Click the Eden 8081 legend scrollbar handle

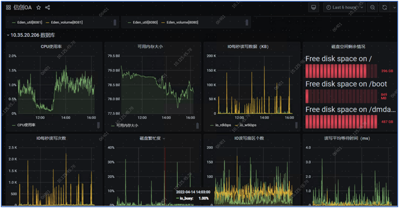tap(115, 22)
